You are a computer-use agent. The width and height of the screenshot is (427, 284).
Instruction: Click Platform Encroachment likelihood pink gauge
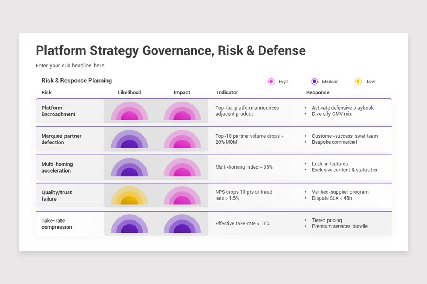(130, 111)
